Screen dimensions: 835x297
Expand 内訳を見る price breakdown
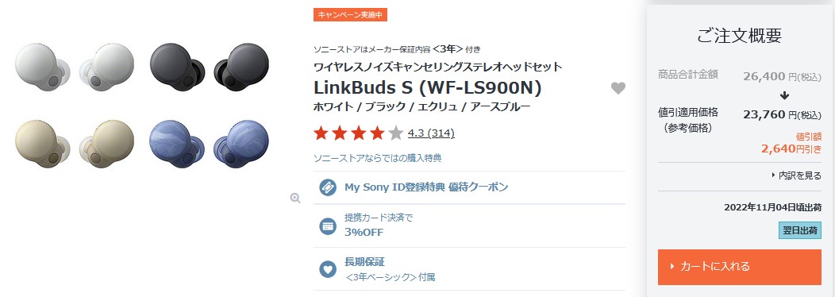tap(795, 175)
